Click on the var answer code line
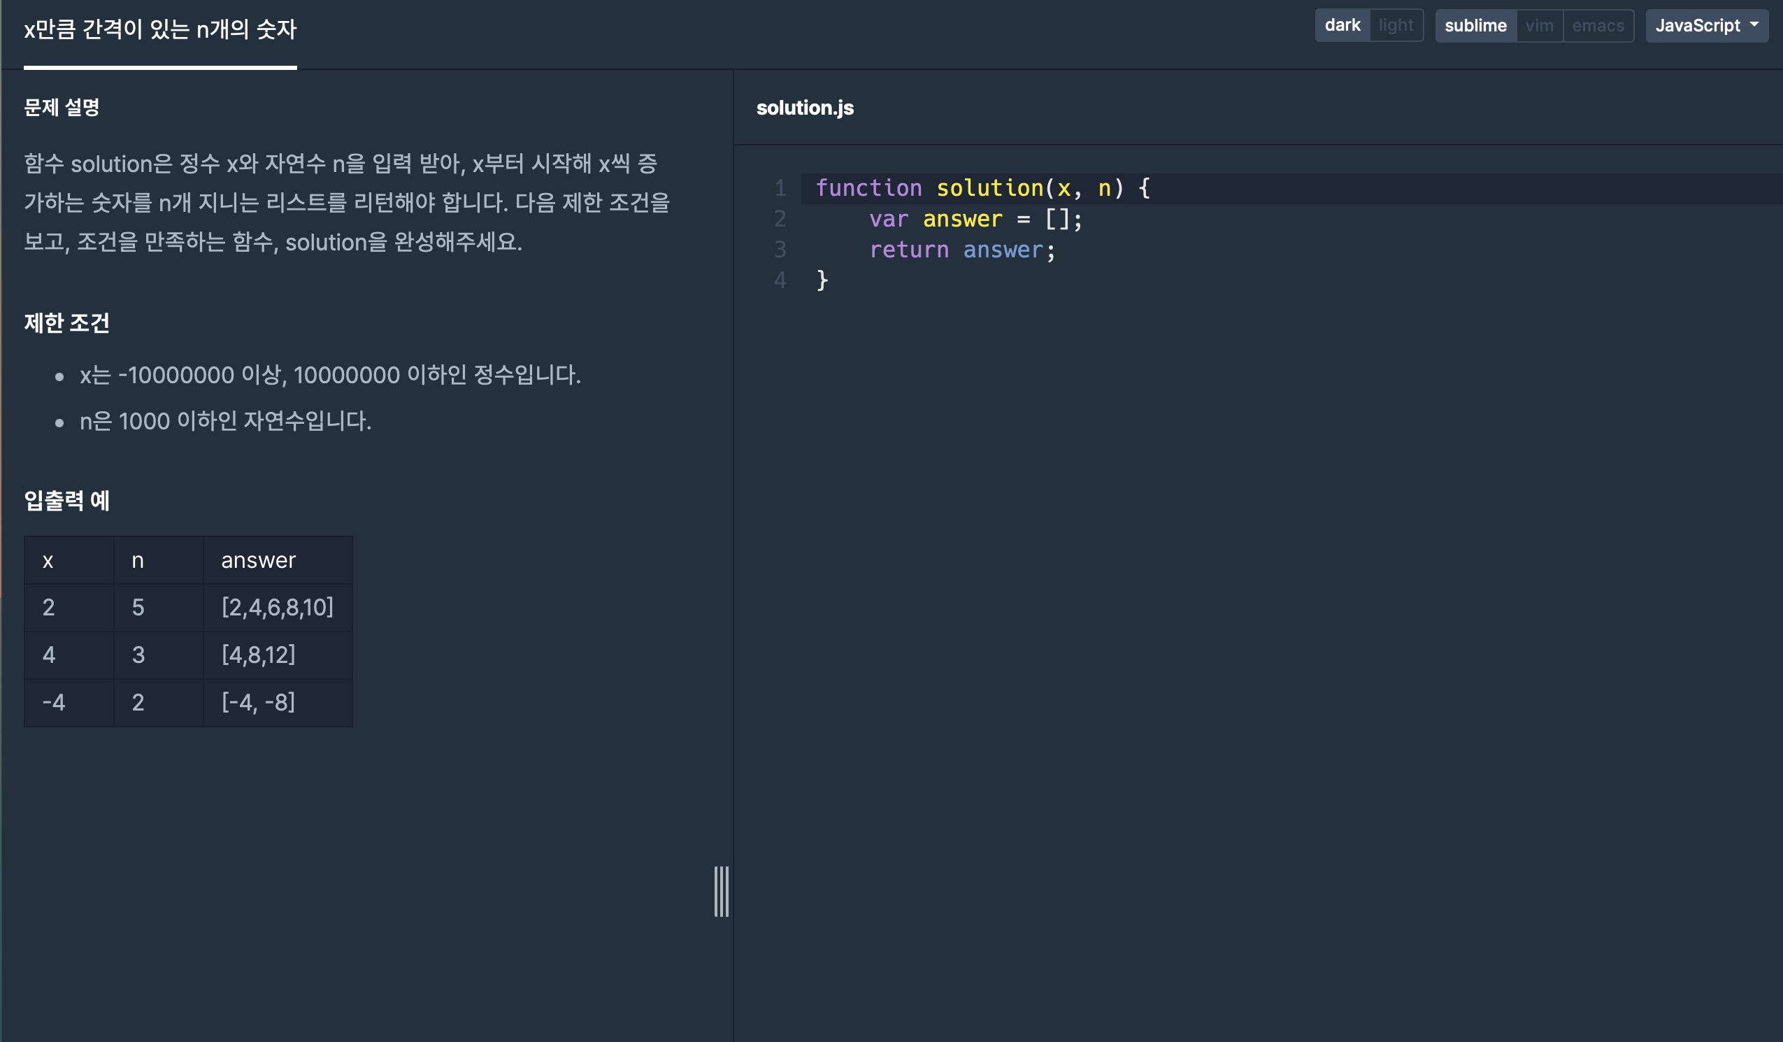Image resolution: width=1783 pixels, height=1042 pixels. pyautogui.click(x=975, y=220)
